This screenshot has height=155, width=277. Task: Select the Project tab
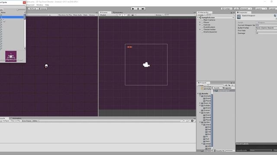pos(203,83)
